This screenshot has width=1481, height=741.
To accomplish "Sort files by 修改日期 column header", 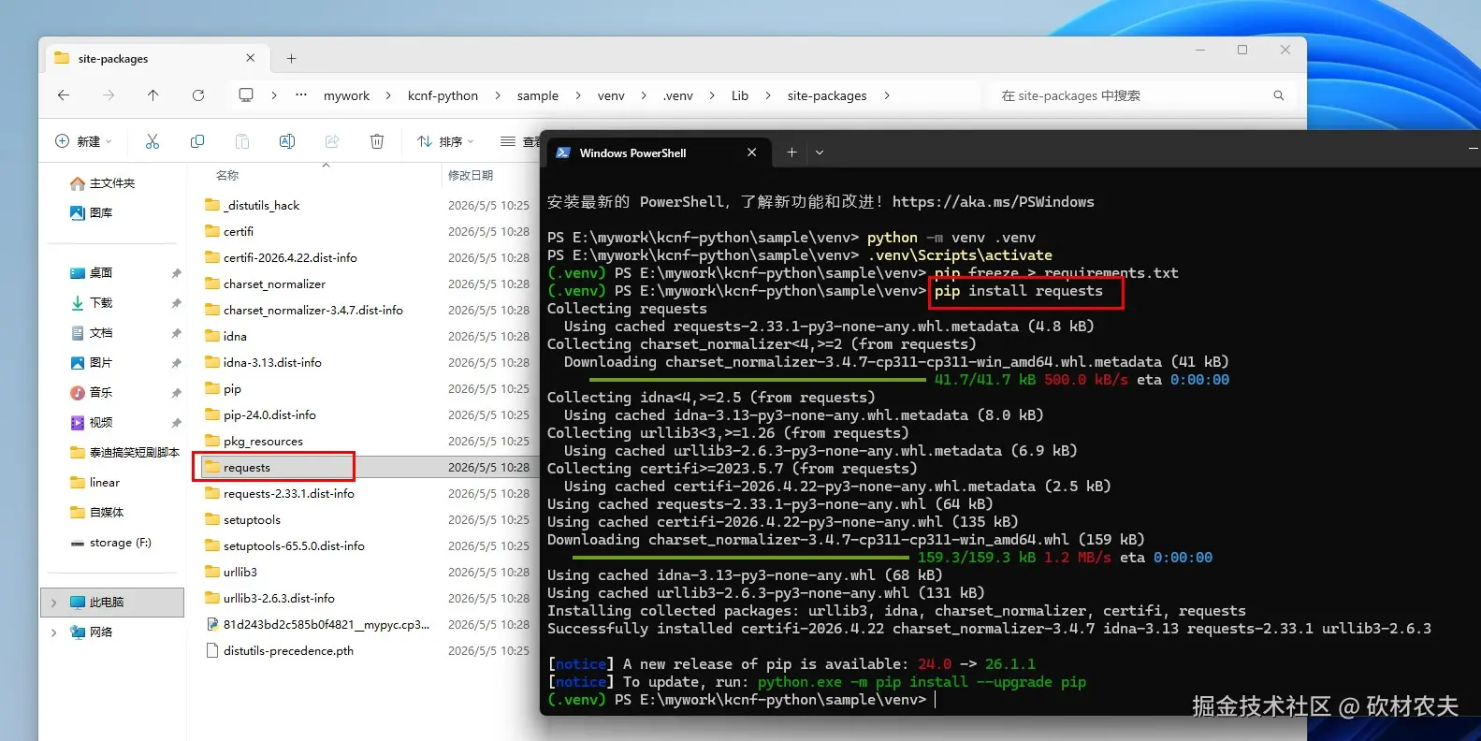I will pyautogui.click(x=471, y=176).
